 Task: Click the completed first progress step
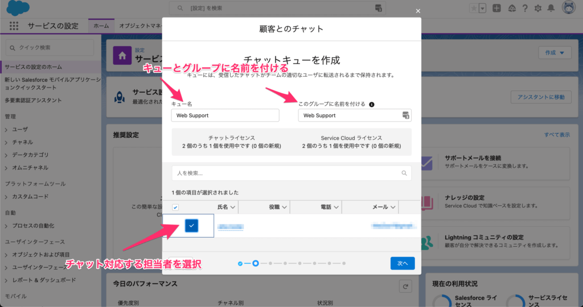coord(240,264)
